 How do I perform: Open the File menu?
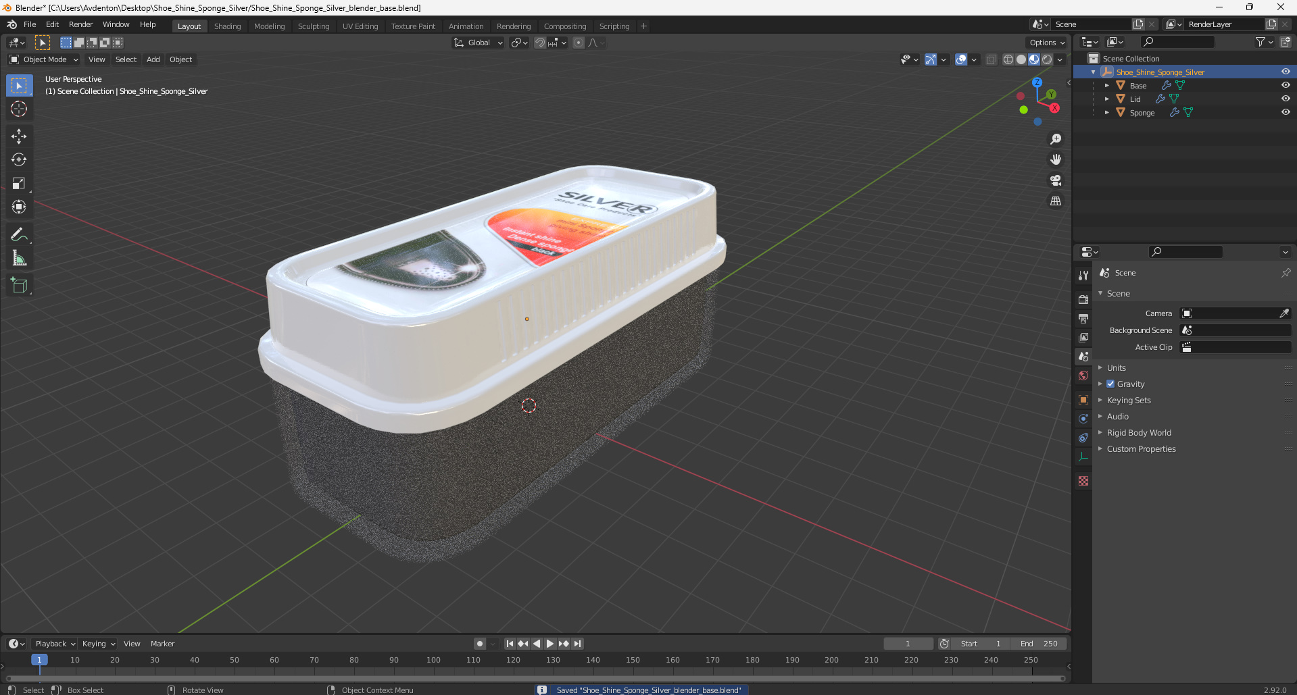tap(30, 24)
